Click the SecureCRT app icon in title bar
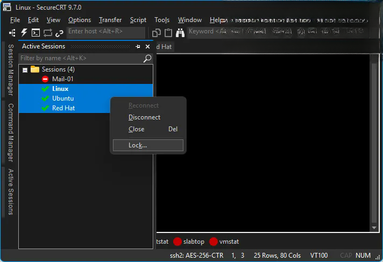This screenshot has width=383, height=262. click(x=7, y=8)
